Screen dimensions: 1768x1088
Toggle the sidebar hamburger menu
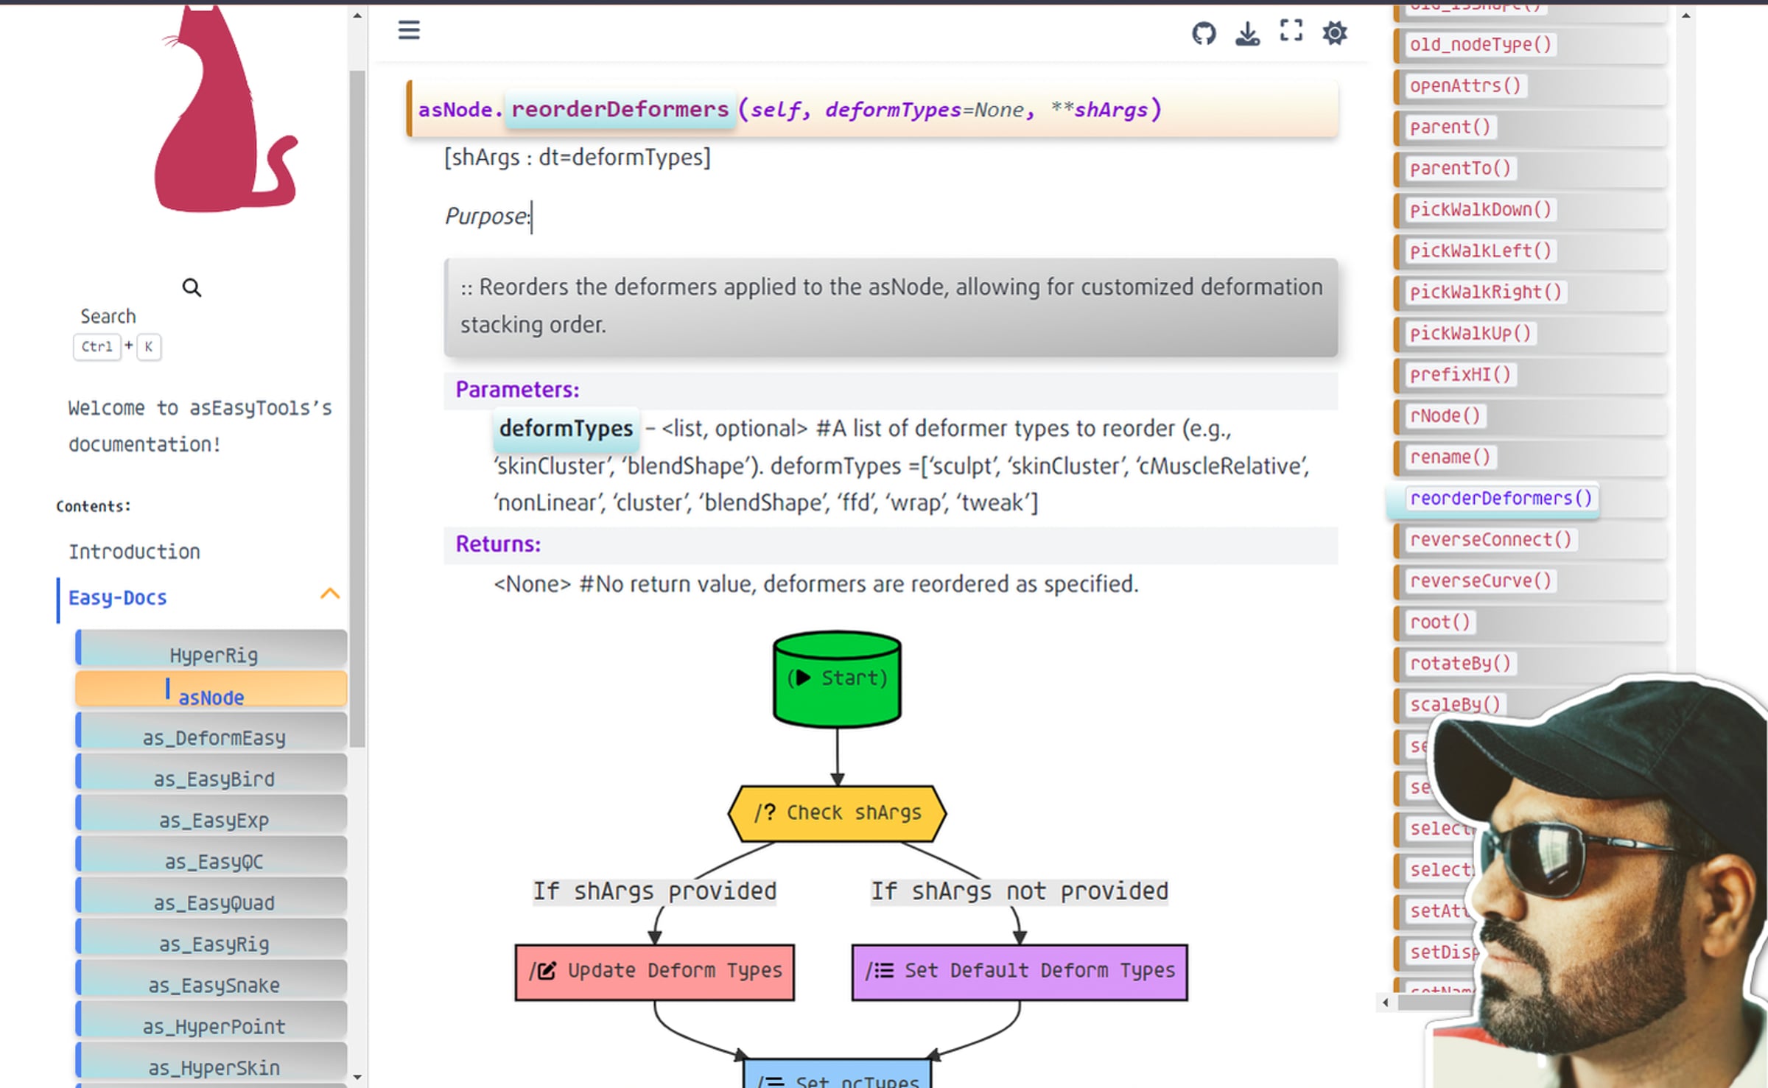[409, 30]
